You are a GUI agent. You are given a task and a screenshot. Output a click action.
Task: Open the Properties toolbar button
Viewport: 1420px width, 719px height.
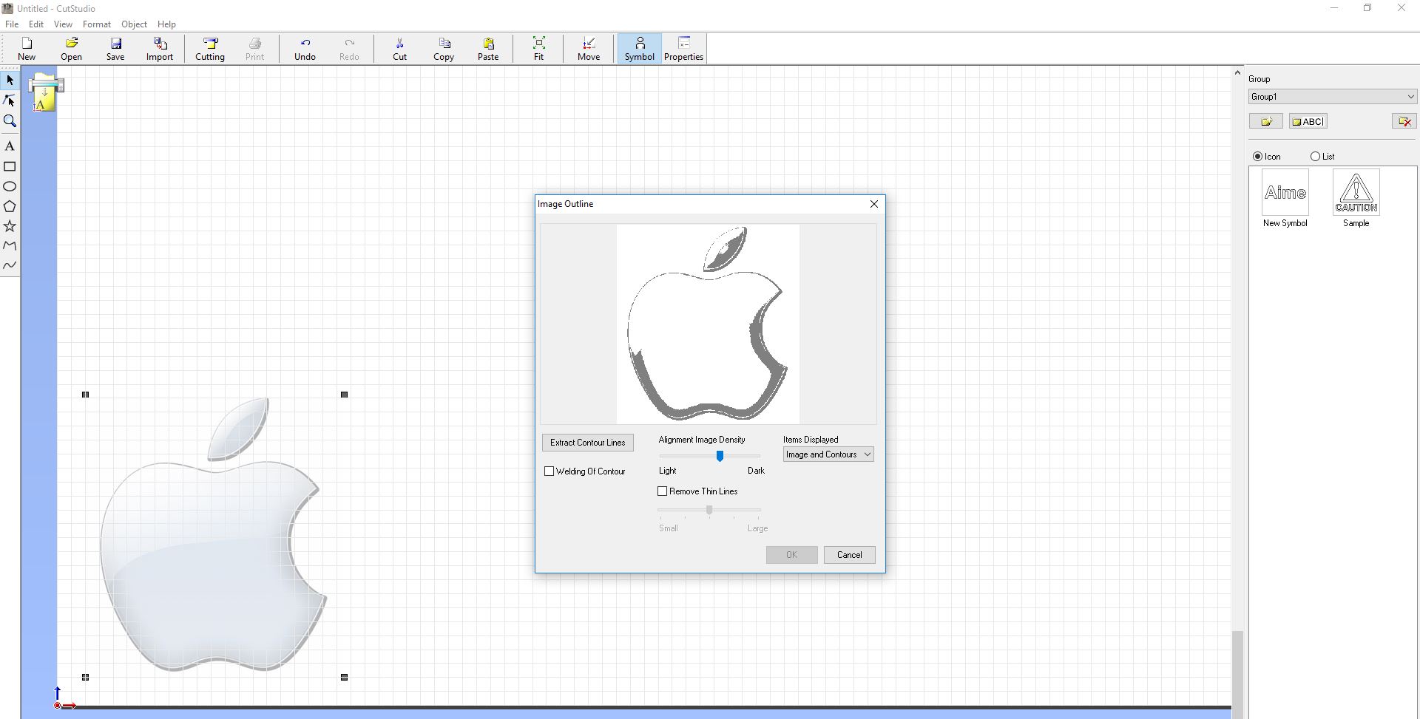pos(683,49)
